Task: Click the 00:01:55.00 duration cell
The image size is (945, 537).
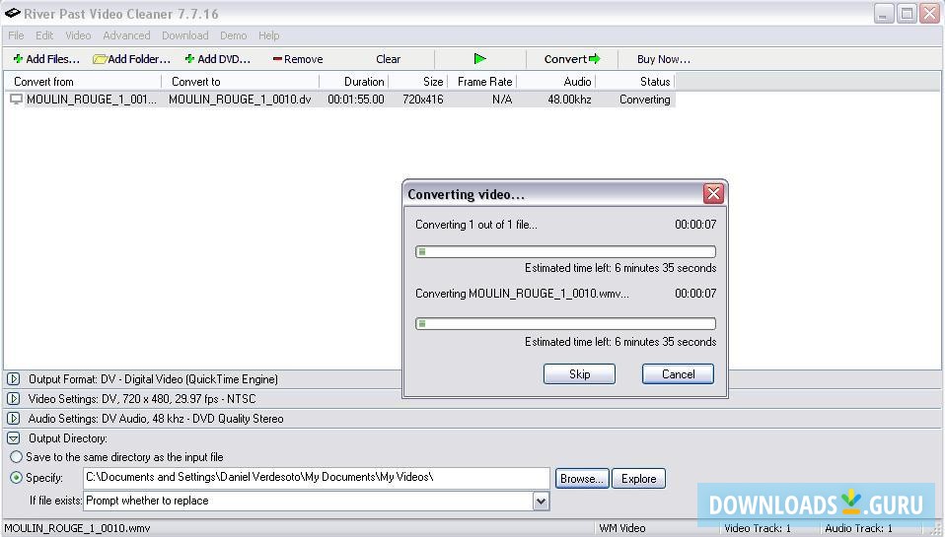Action: tap(355, 100)
